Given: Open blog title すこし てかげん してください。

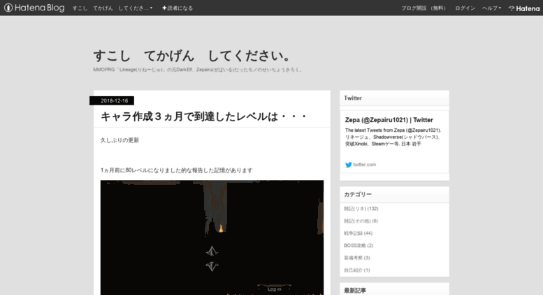Looking at the screenshot, I should [x=192, y=56].
